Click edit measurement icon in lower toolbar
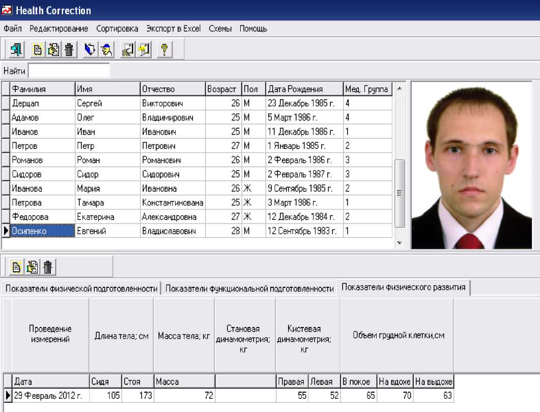Viewport: 540px width, 412px height. click(x=32, y=267)
